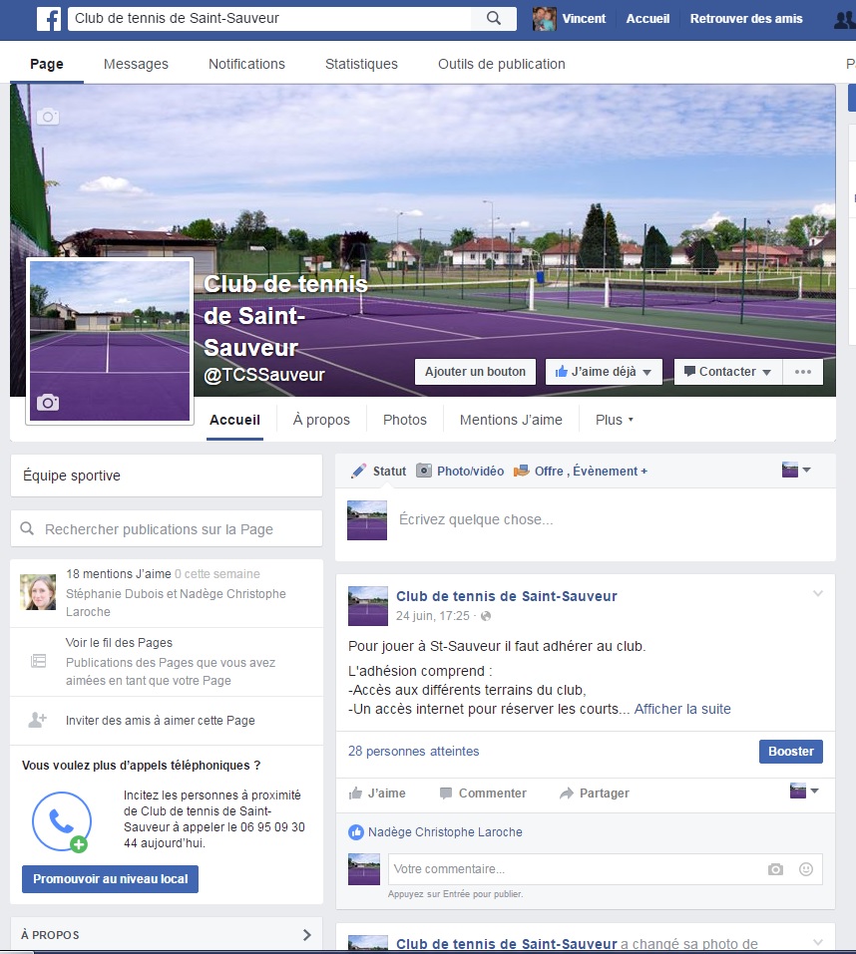Open the Contacter dropdown
Screen dimensions: 856x954
coord(727,372)
